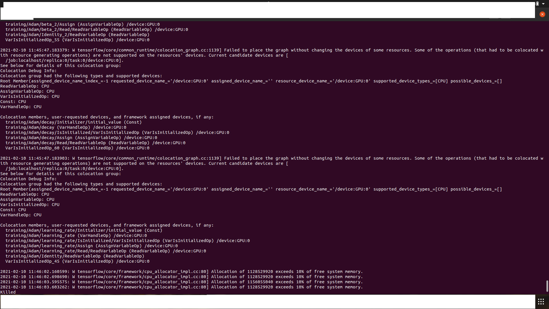Click the Show Applications grid icon
The width and height of the screenshot is (549, 309).
tap(541, 301)
